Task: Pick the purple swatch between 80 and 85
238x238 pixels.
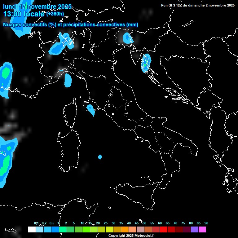Action: click(x=194, y=229)
